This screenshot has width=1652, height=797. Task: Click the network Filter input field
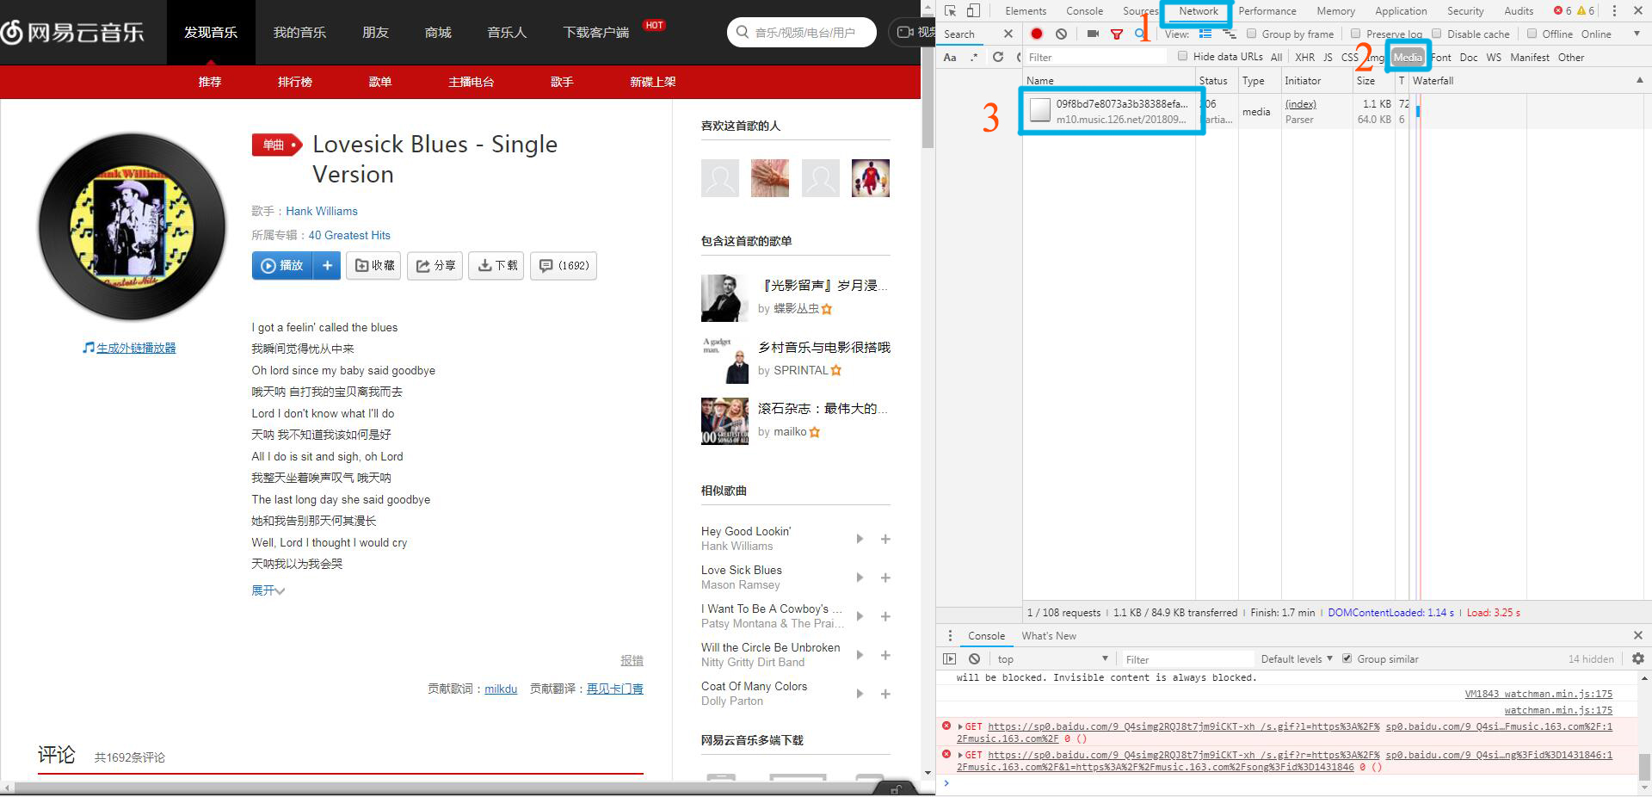[x=1095, y=57]
